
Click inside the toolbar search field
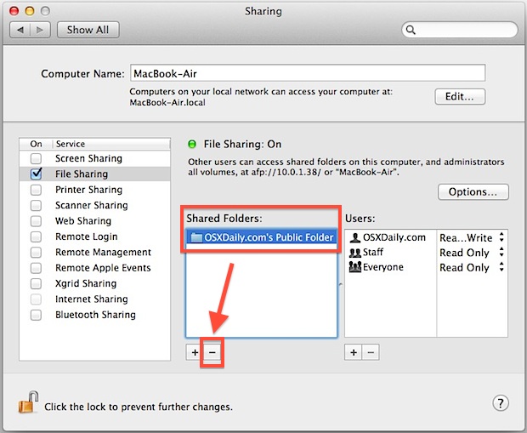(x=460, y=30)
